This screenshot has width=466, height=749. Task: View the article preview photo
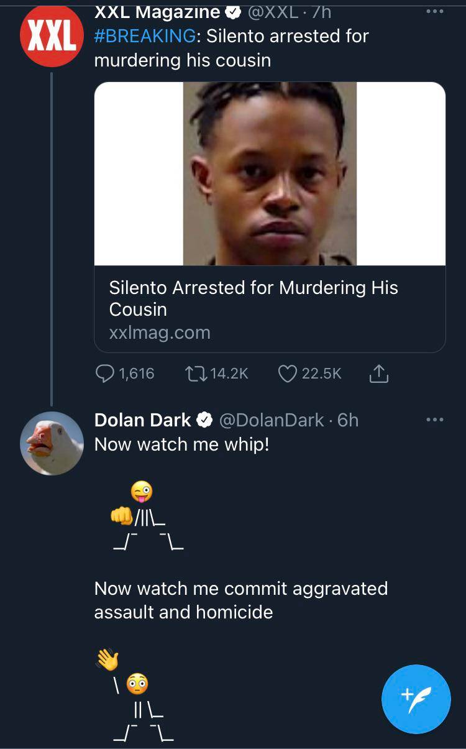[270, 174]
